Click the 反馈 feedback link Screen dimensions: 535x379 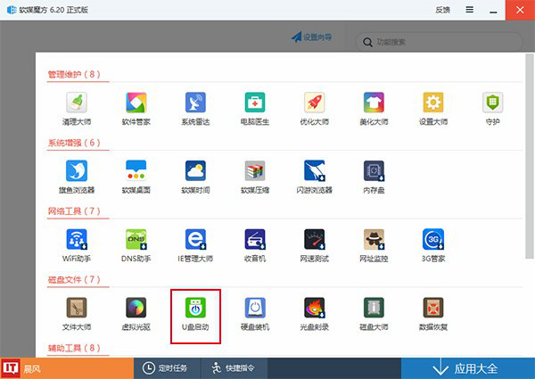(x=442, y=10)
